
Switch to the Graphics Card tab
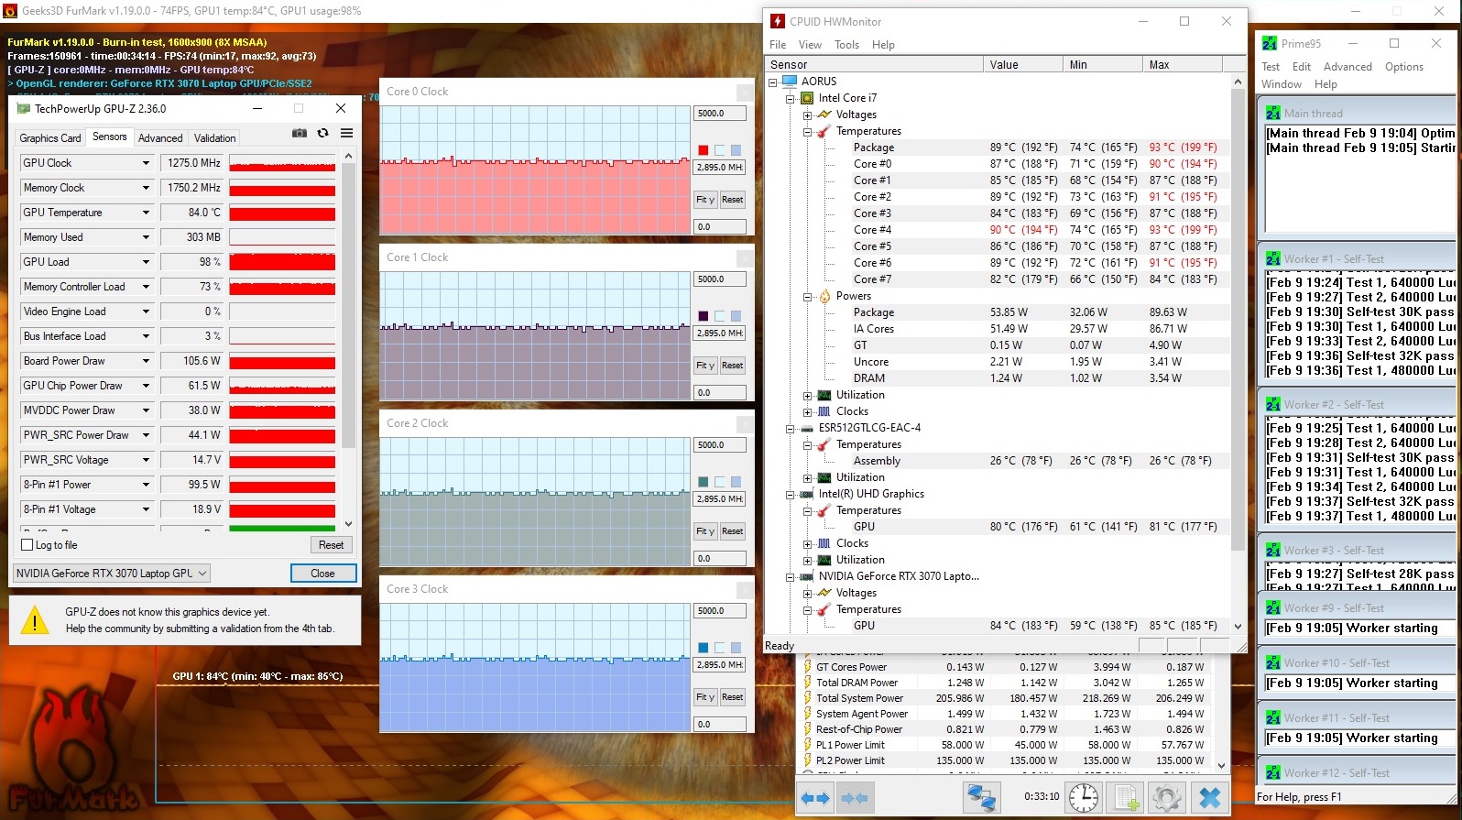[50, 138]
